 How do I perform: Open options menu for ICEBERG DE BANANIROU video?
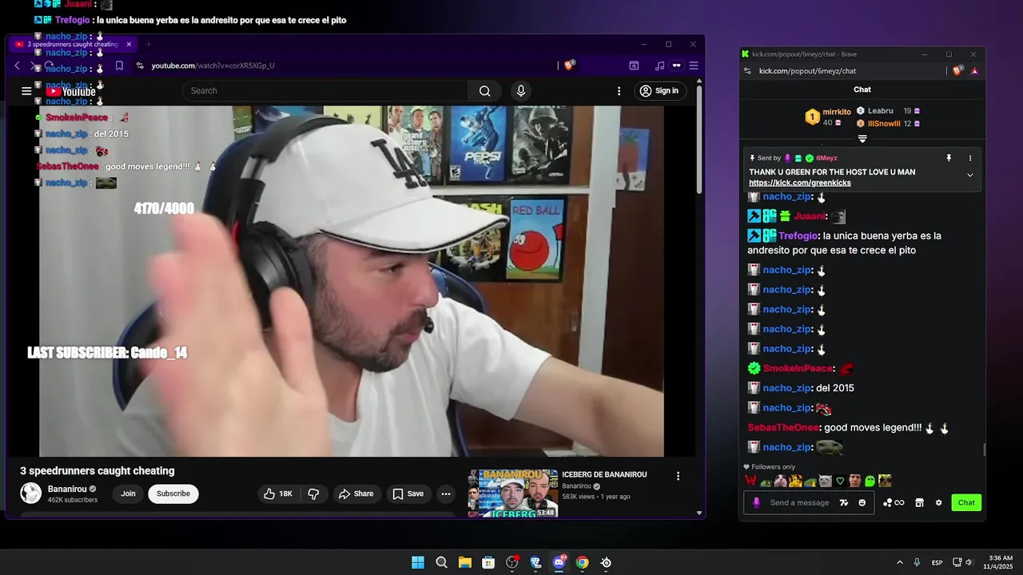coord(678,476)
